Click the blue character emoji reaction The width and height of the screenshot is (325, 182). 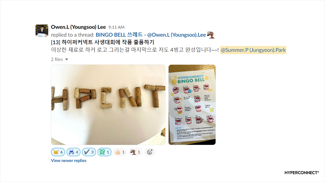(x=73, y=152)
